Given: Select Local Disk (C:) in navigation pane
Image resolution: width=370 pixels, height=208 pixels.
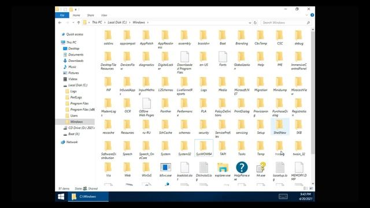Looking at the screenshot, I should coord(77,85).
